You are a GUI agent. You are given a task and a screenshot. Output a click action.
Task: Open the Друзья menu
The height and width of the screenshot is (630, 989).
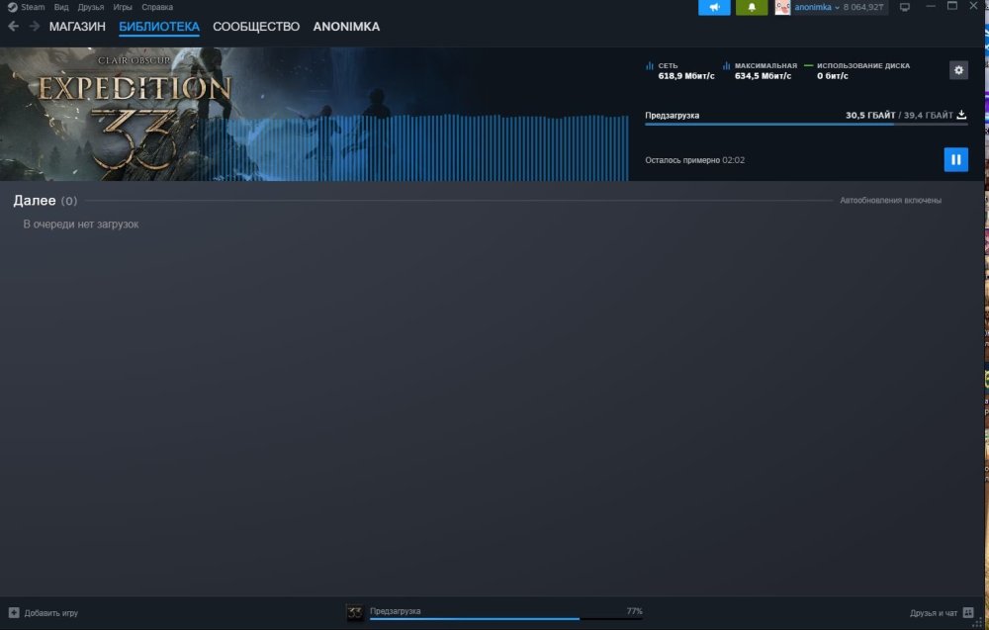coord(91,7)
